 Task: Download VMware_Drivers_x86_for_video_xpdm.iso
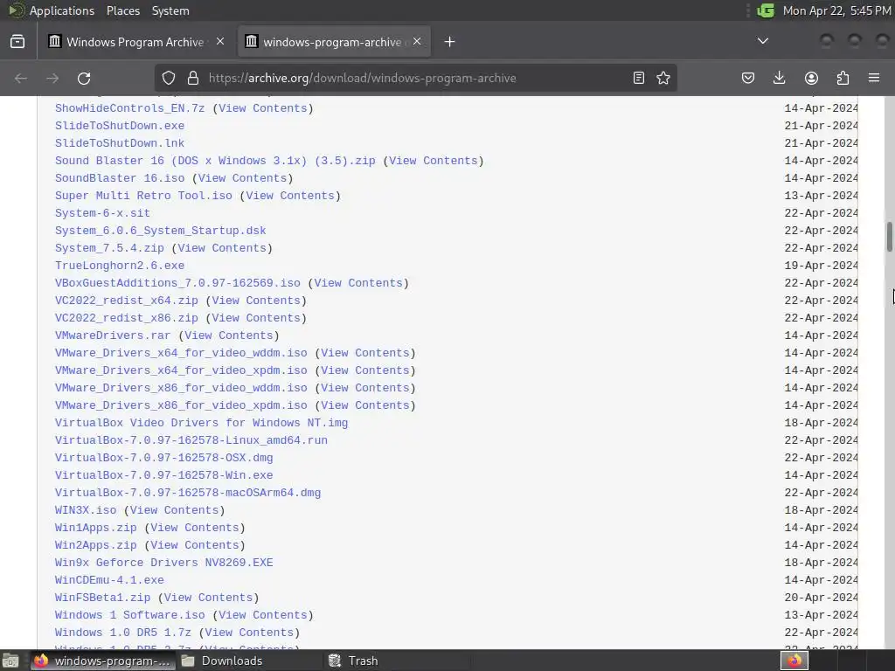181,405
